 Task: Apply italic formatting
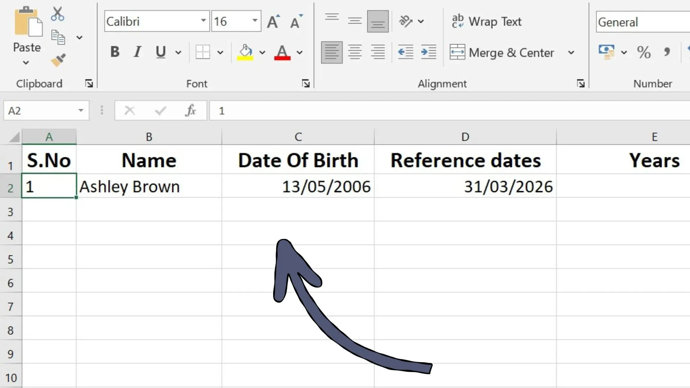tap(137, 52)
